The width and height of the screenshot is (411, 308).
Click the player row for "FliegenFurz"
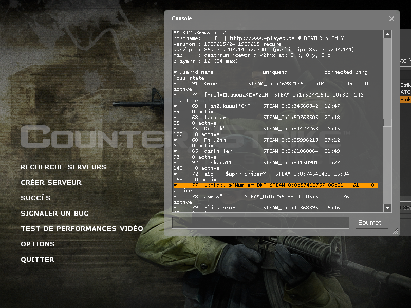(256, 208)
